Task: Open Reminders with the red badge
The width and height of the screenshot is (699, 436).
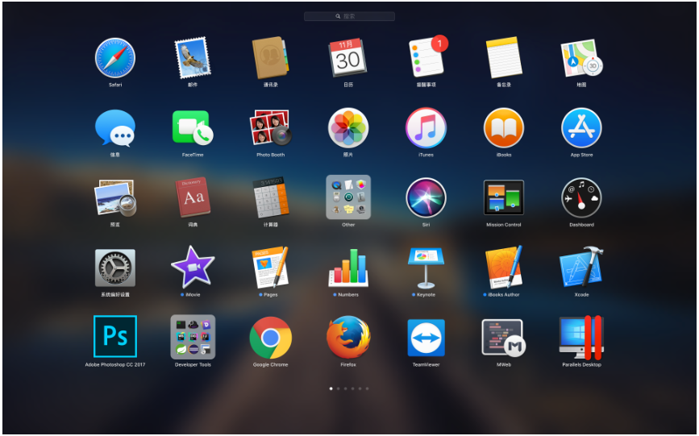Action: [x=426, y=56]
